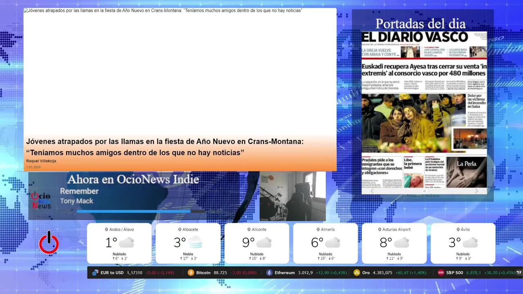Click the EUR to USD flag icon
Viewport: 523px width, 294px height.
coord(95,272)
